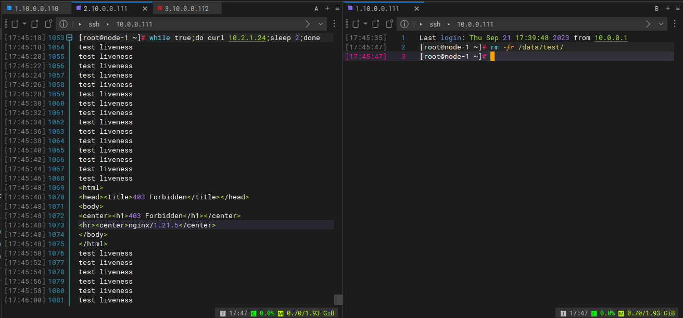
Task: Close the 2.10.0.0.111 tab
Action: tap(145, 8)
